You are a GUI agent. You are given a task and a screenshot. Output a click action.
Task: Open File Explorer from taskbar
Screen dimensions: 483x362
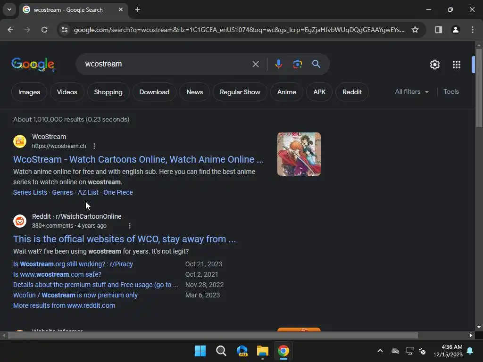263,351
